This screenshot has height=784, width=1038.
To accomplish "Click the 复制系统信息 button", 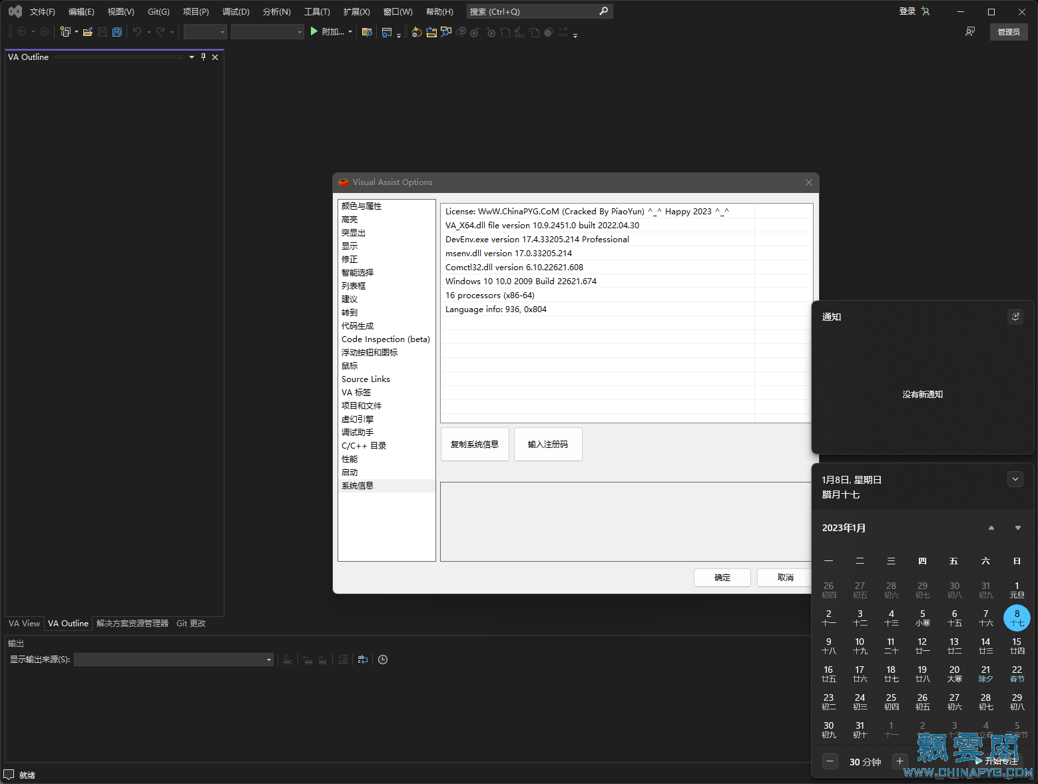I will [x=475, y=445].
